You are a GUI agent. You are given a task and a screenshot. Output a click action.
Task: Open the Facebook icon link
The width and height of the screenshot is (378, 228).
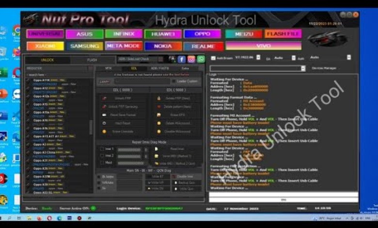182,59
